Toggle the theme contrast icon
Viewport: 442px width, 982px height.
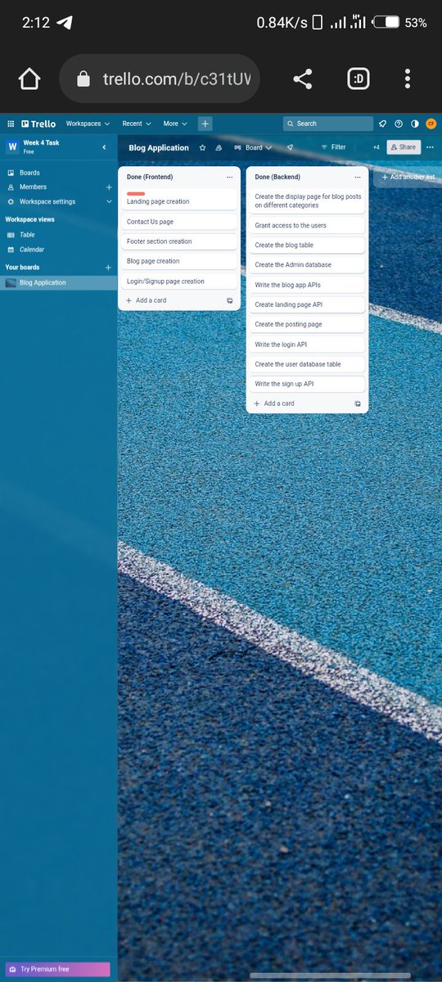[414, 124]
